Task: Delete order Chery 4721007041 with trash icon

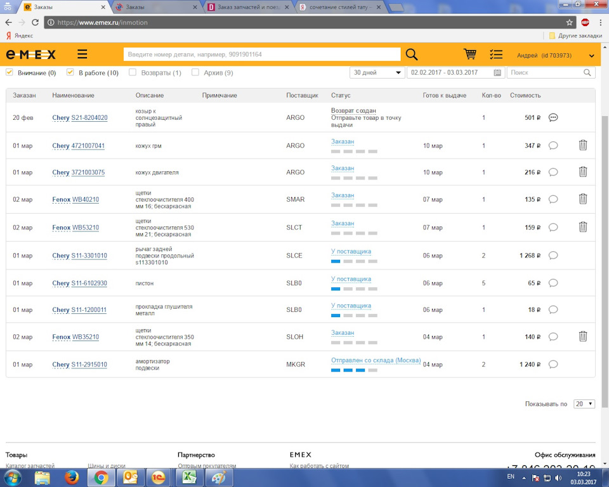Action: [583, 145]
